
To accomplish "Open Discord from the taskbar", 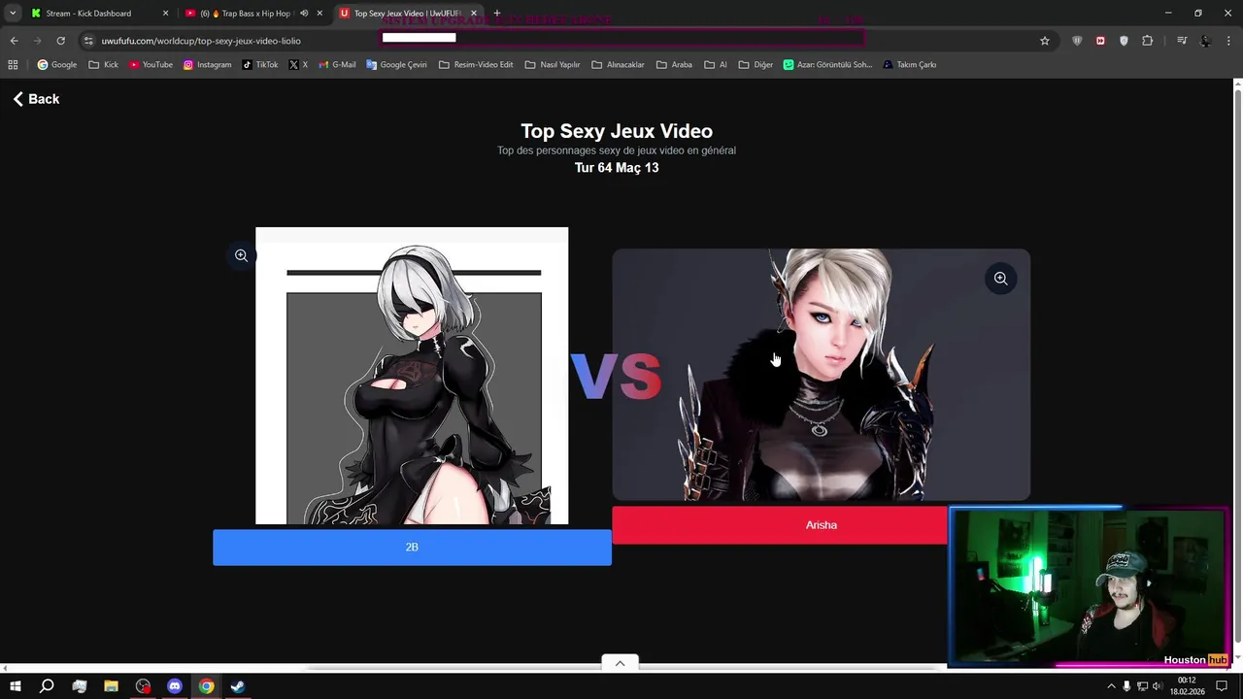I will (175, 686).
